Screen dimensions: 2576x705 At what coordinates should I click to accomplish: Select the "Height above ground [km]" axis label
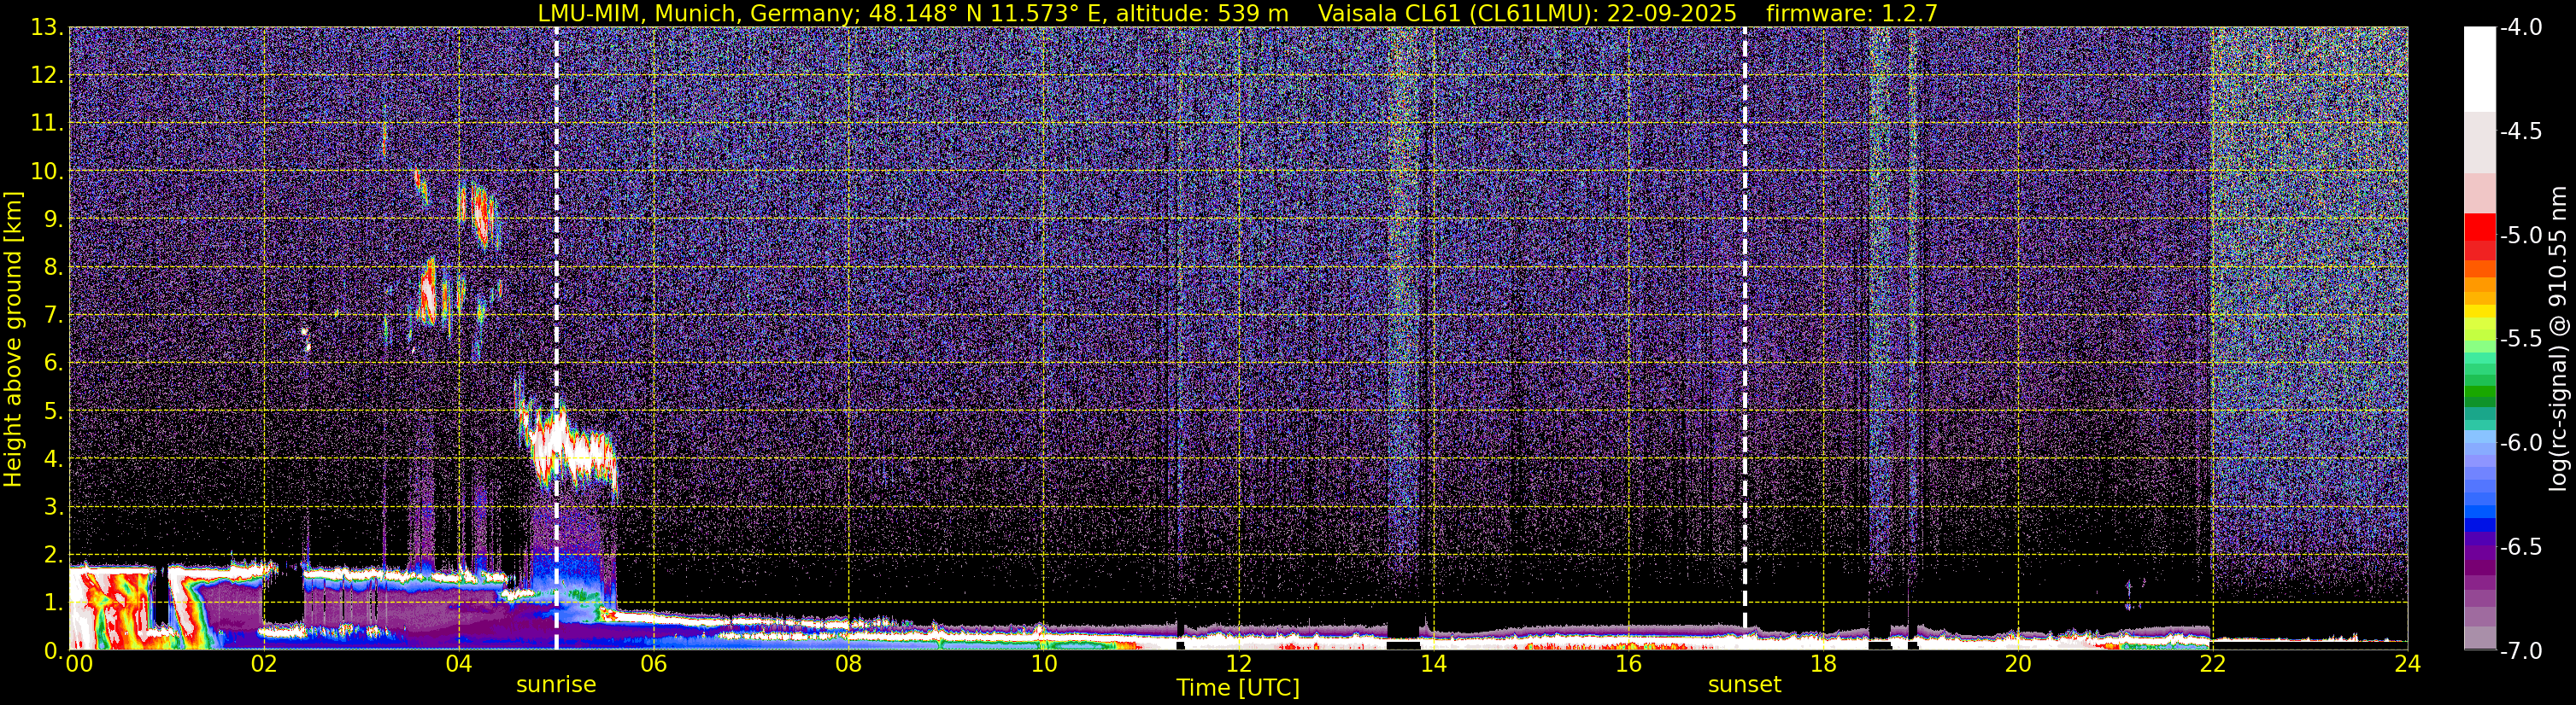(13, 340)
